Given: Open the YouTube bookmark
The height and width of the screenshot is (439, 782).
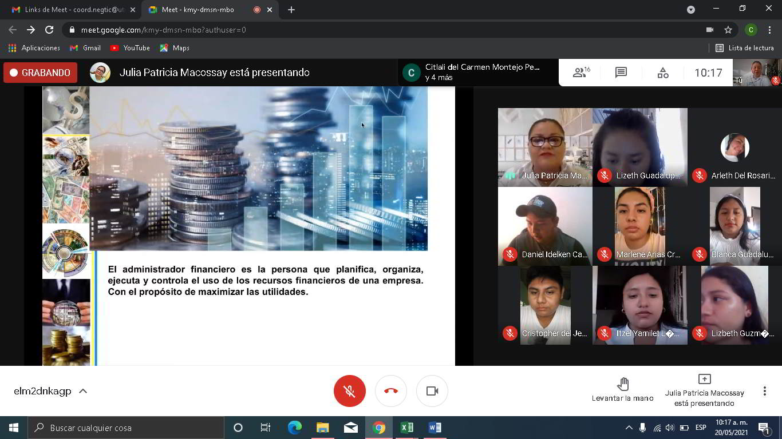Looking at the screenshot, I should pos(130,48).
